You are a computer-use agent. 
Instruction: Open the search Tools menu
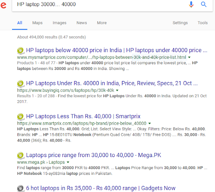(x=203, y=23)
